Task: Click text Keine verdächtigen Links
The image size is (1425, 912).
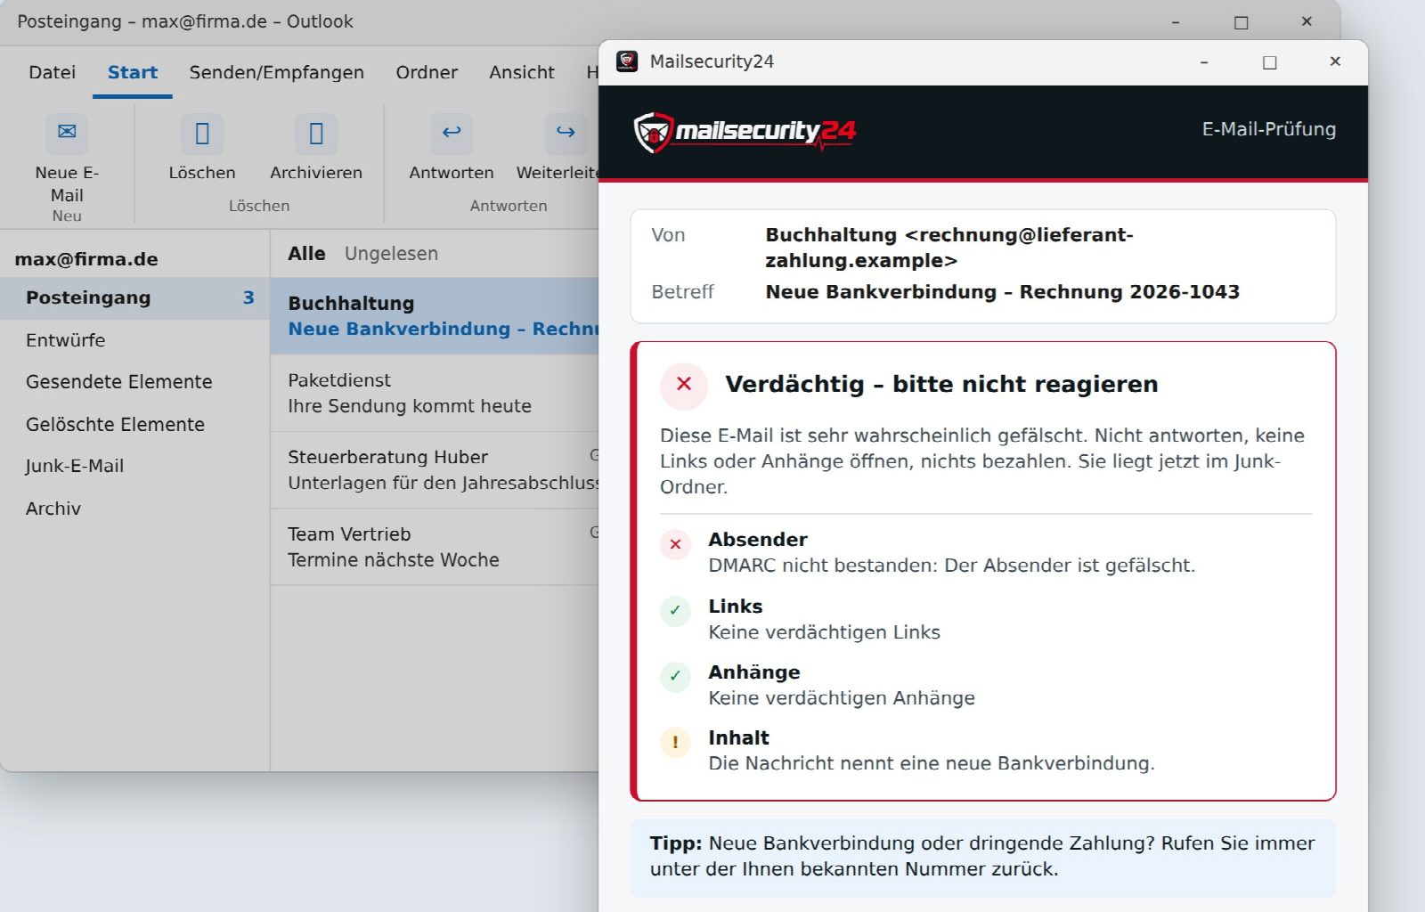Action: pyautogui.click(x=824, y=632)
